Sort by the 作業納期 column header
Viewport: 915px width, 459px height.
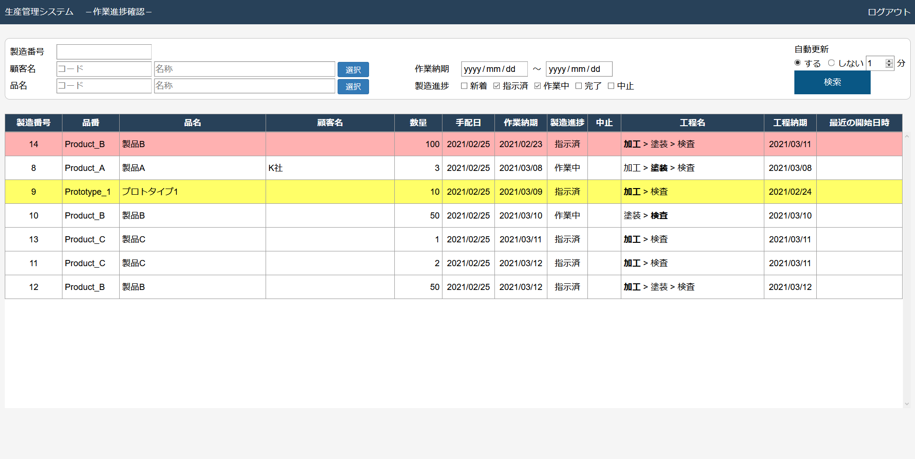(520, 123)
